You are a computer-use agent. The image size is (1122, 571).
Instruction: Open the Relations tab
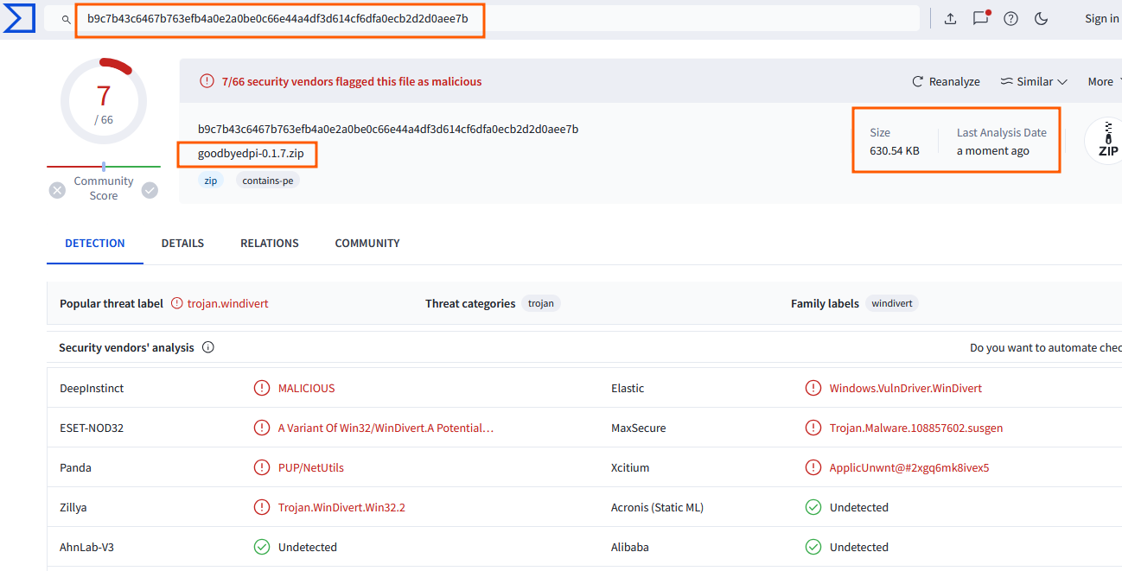click(270, 244)
